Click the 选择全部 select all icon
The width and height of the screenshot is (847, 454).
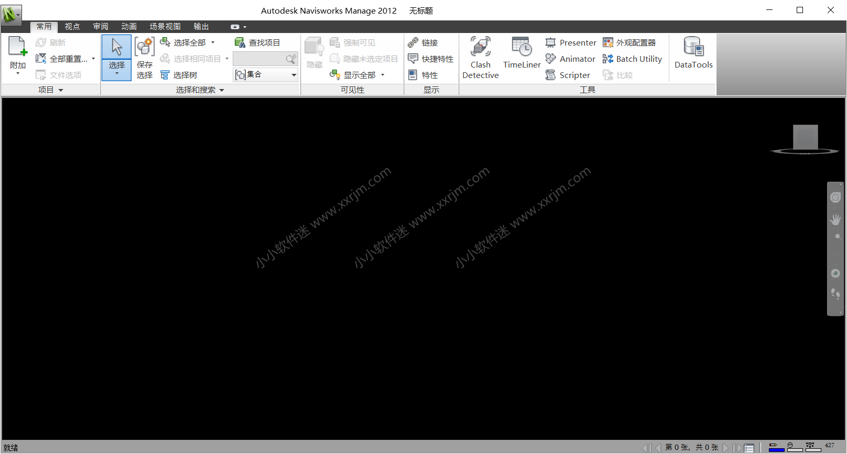[x=165, y=42]
